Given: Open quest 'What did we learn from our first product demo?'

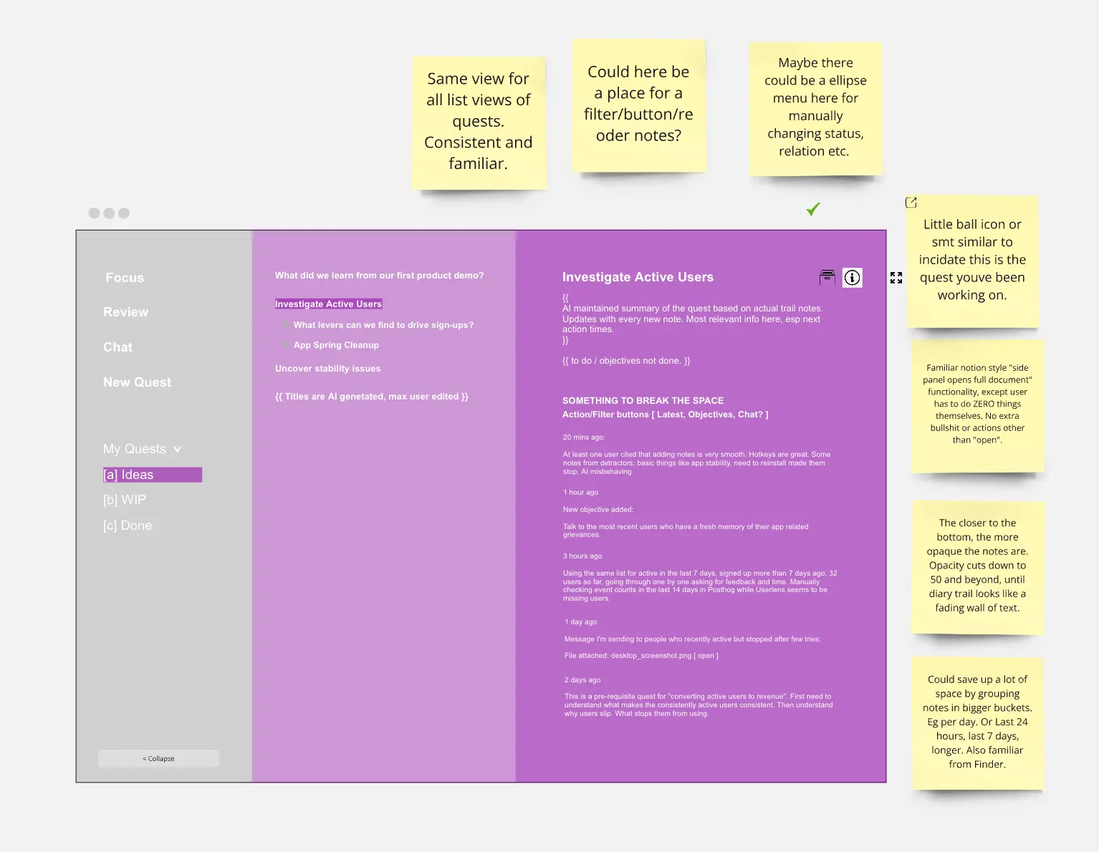Looking at the screenshot, I should tap(380, 276).
